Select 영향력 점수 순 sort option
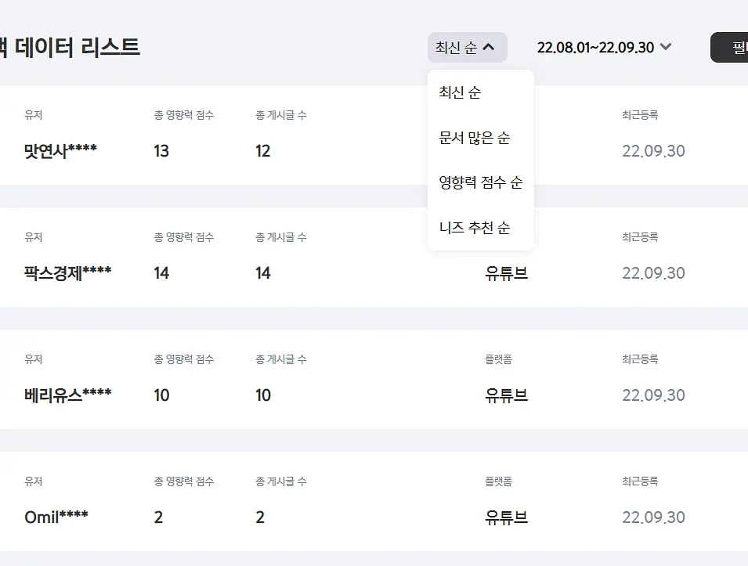The width and height of the screenshot is (748, 566). pyautogui.click(x=481, y=182)
